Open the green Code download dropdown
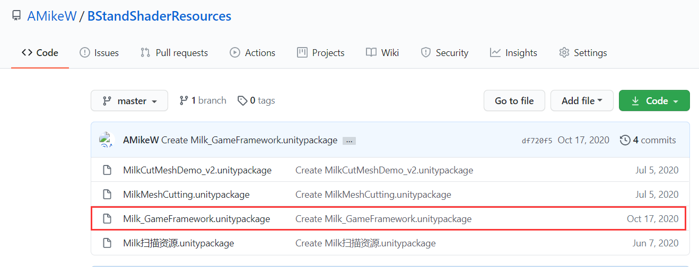The height and width of the screenshot is (267, 699). point(654,100)
